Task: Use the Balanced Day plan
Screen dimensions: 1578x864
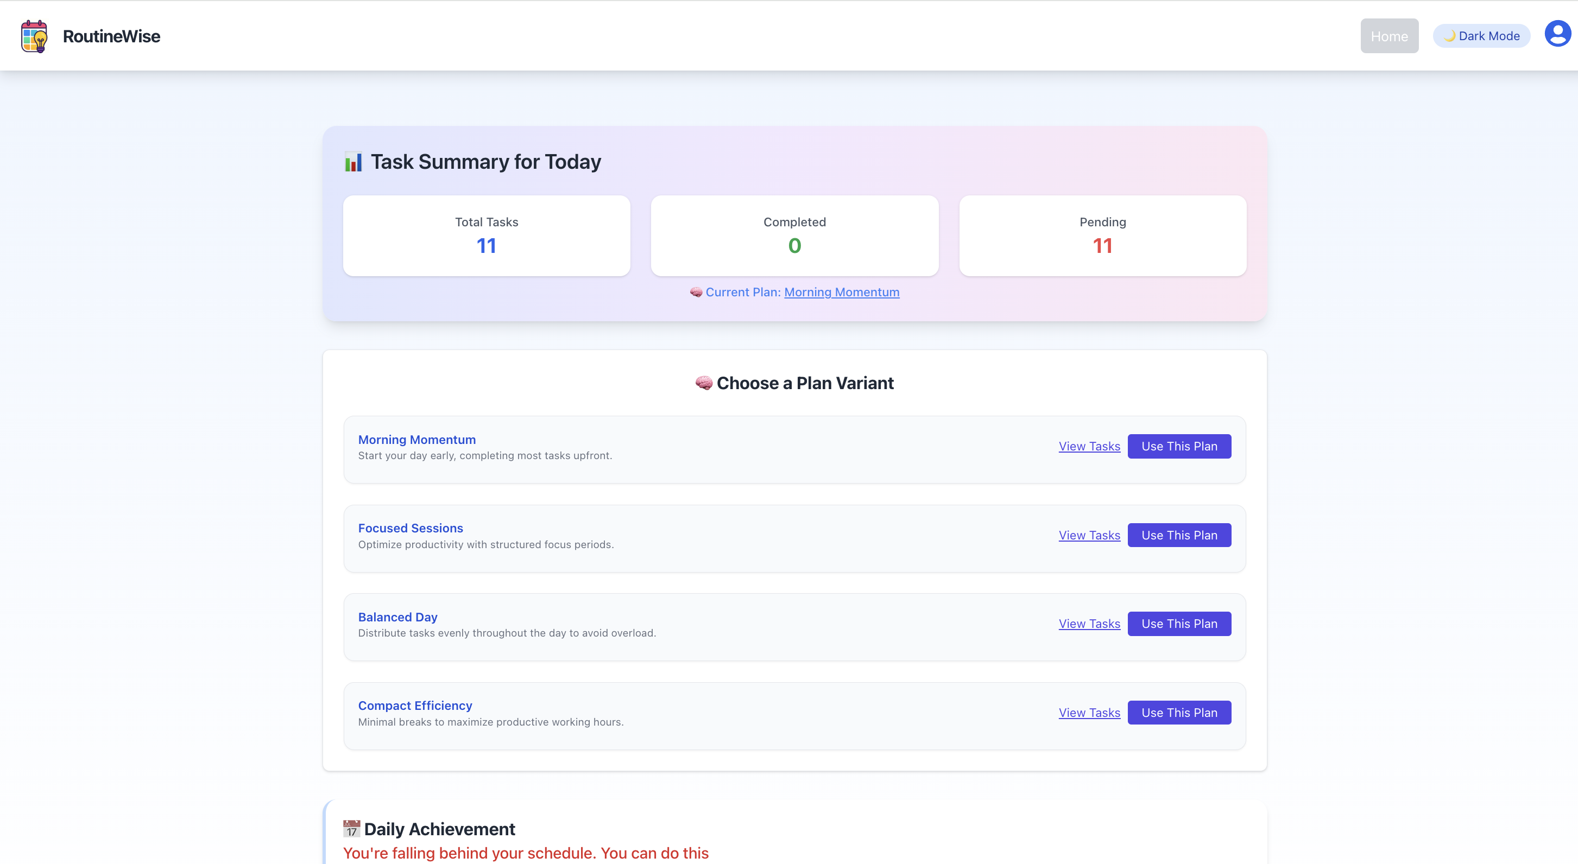Action: coord(1178,624)
